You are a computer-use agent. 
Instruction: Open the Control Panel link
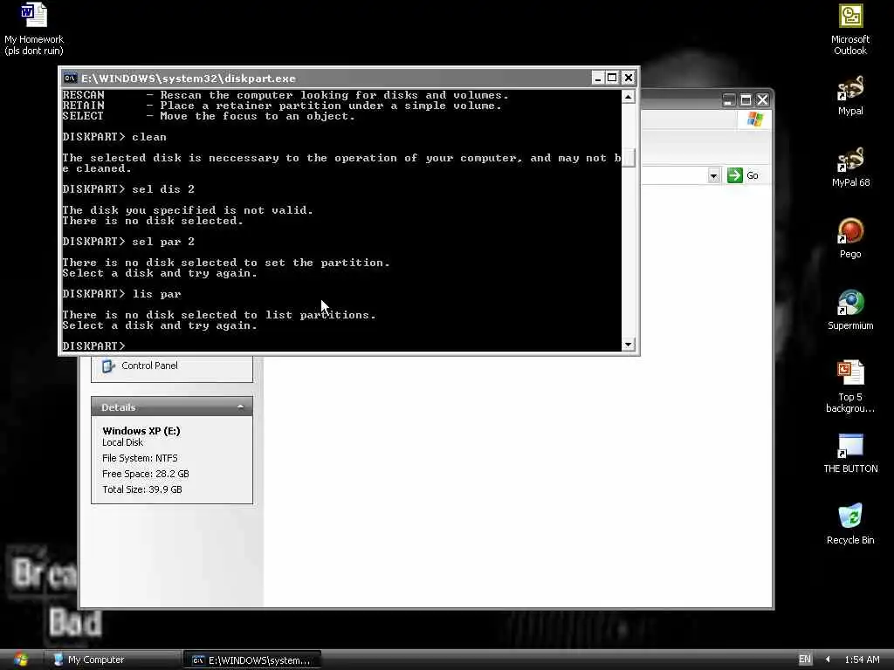point(149,366)
